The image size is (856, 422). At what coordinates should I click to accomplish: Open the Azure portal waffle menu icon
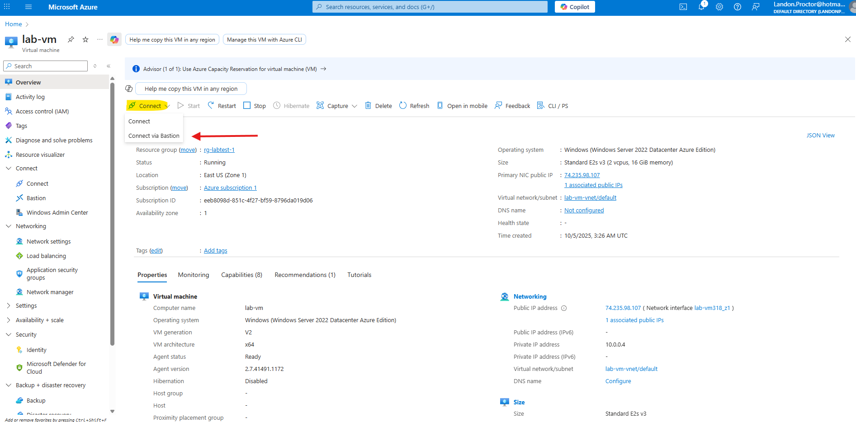click(x=7, y=7)
